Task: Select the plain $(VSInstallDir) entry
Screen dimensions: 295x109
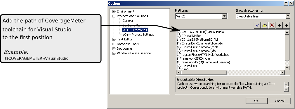Action: pos(187,66)
